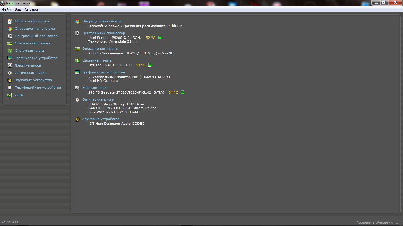Click the Звуковые устройства sidebar speaker icon
The width and height of the screenshot is (403, 226).
[x=10, y=80]
